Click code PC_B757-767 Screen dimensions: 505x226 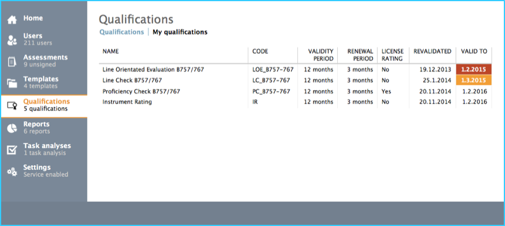point(271,91)
